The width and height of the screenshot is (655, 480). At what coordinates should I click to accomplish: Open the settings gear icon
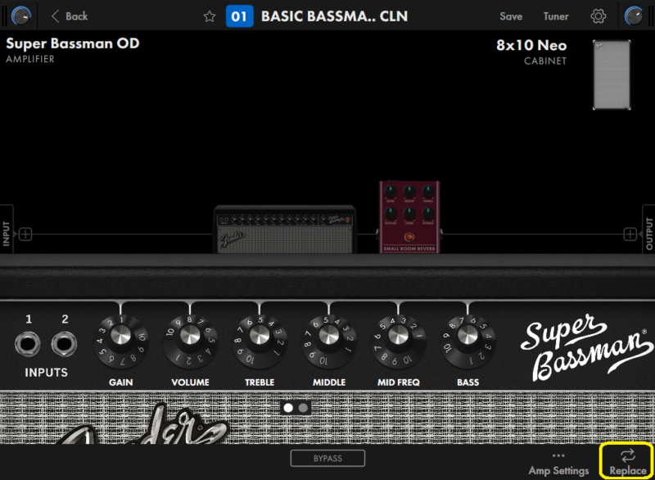pos(598,16)
